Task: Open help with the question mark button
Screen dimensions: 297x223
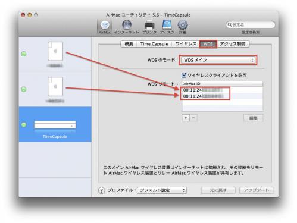Action: (101, 190)
